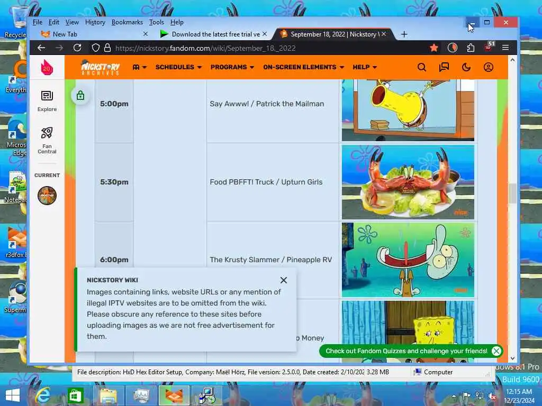Open the tracking protection shield icon
The height and width of the screenshot is (406, 542).
tap(95, 48)
